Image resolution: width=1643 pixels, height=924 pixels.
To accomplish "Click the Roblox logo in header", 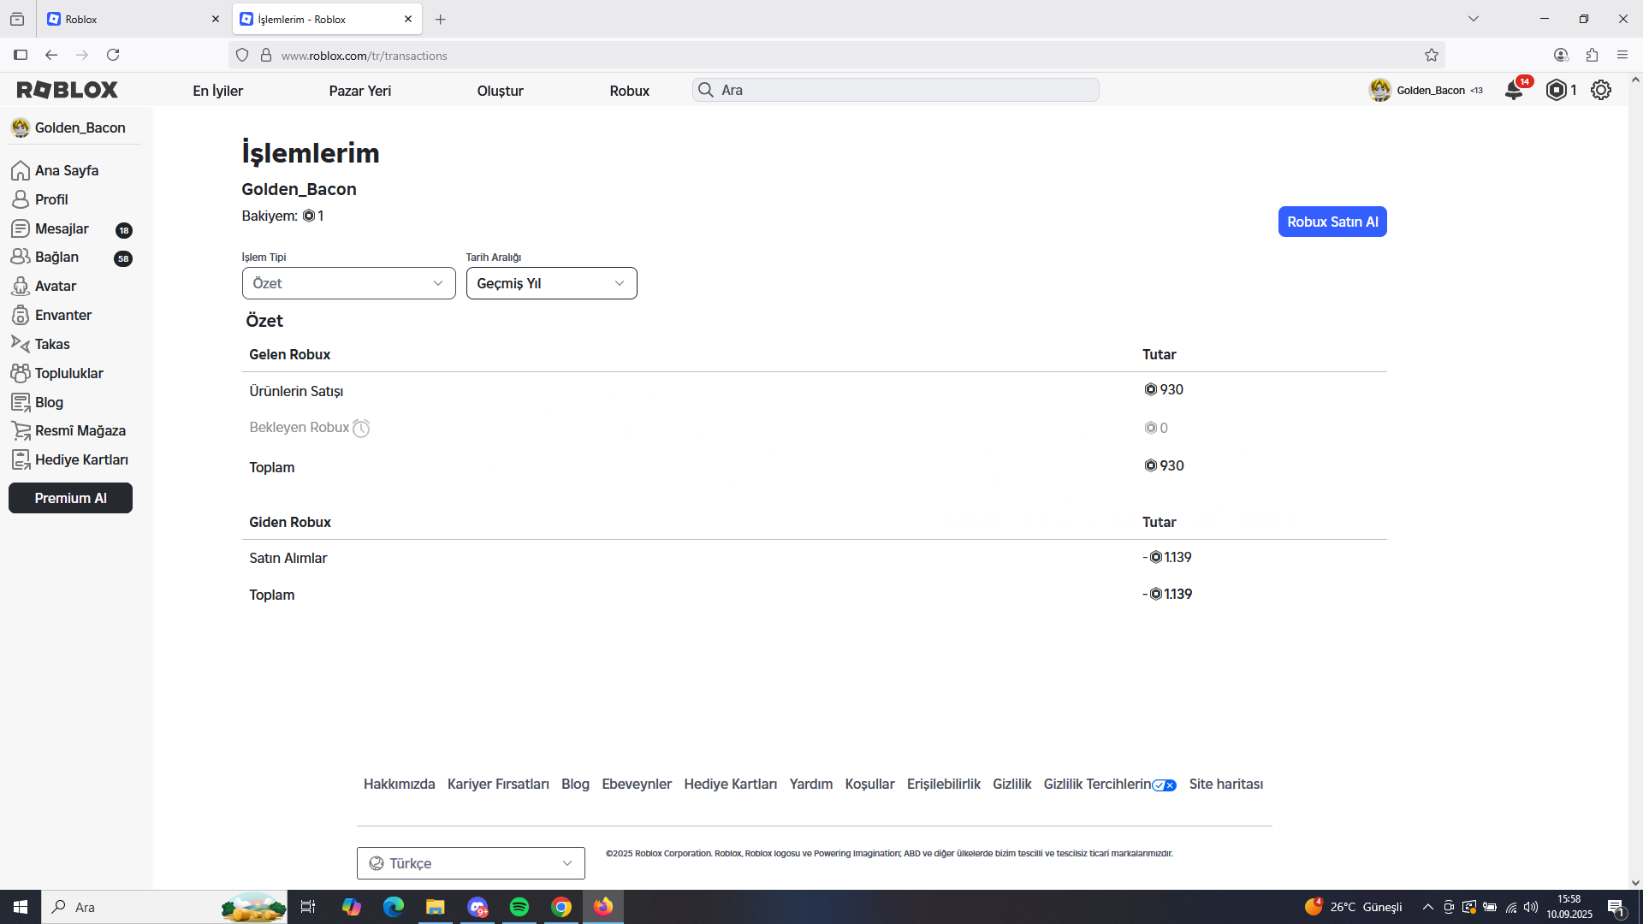I will (x=68, y=90).
